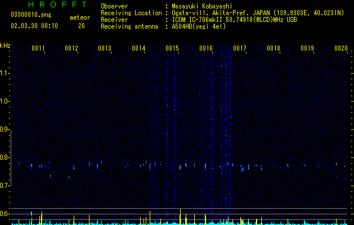This screenshot has height=225, width=354.
Task: Click the 0819 time marker
Action: click(x=307, y=48)
